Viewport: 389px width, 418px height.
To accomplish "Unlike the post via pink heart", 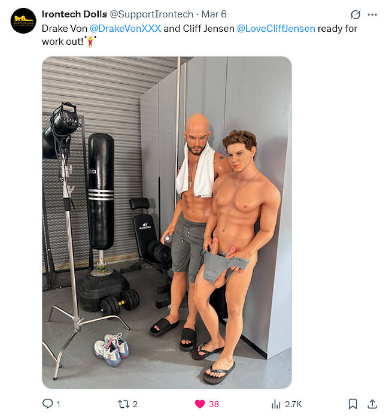I will [199, 404].
